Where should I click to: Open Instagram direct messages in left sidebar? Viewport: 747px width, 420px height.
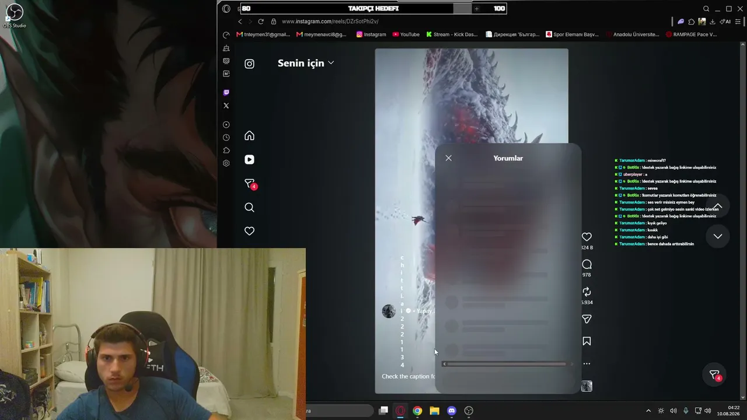(x=250, y=184)
